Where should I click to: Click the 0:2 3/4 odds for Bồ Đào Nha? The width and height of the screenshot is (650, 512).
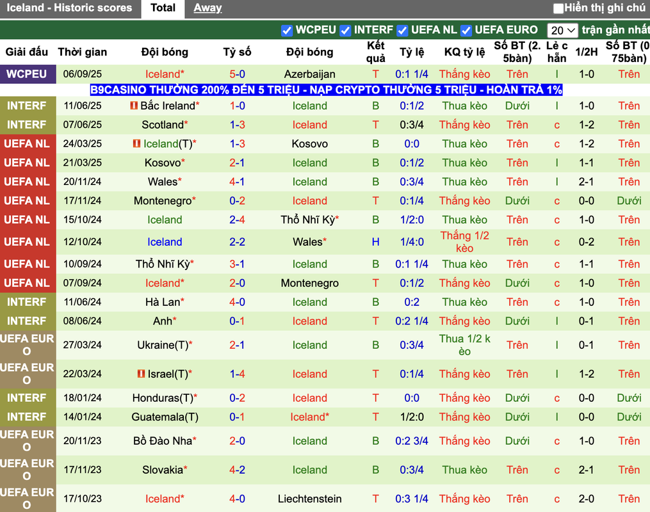coord(412,441)
